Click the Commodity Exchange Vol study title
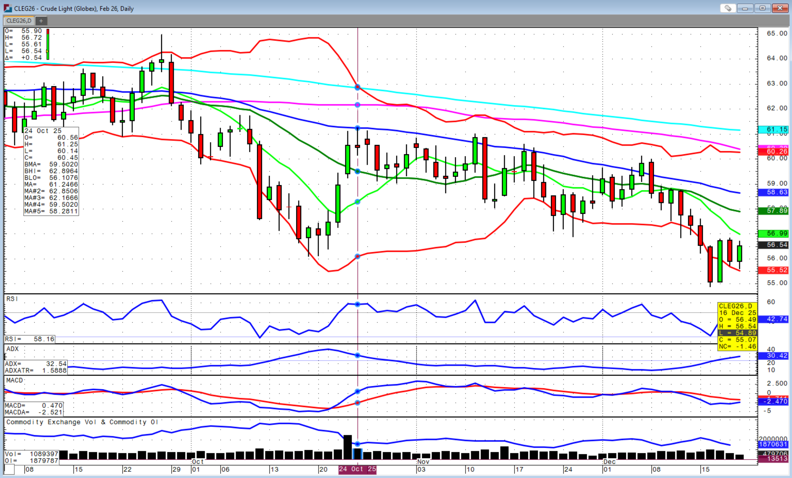 (x=82, y=422)
